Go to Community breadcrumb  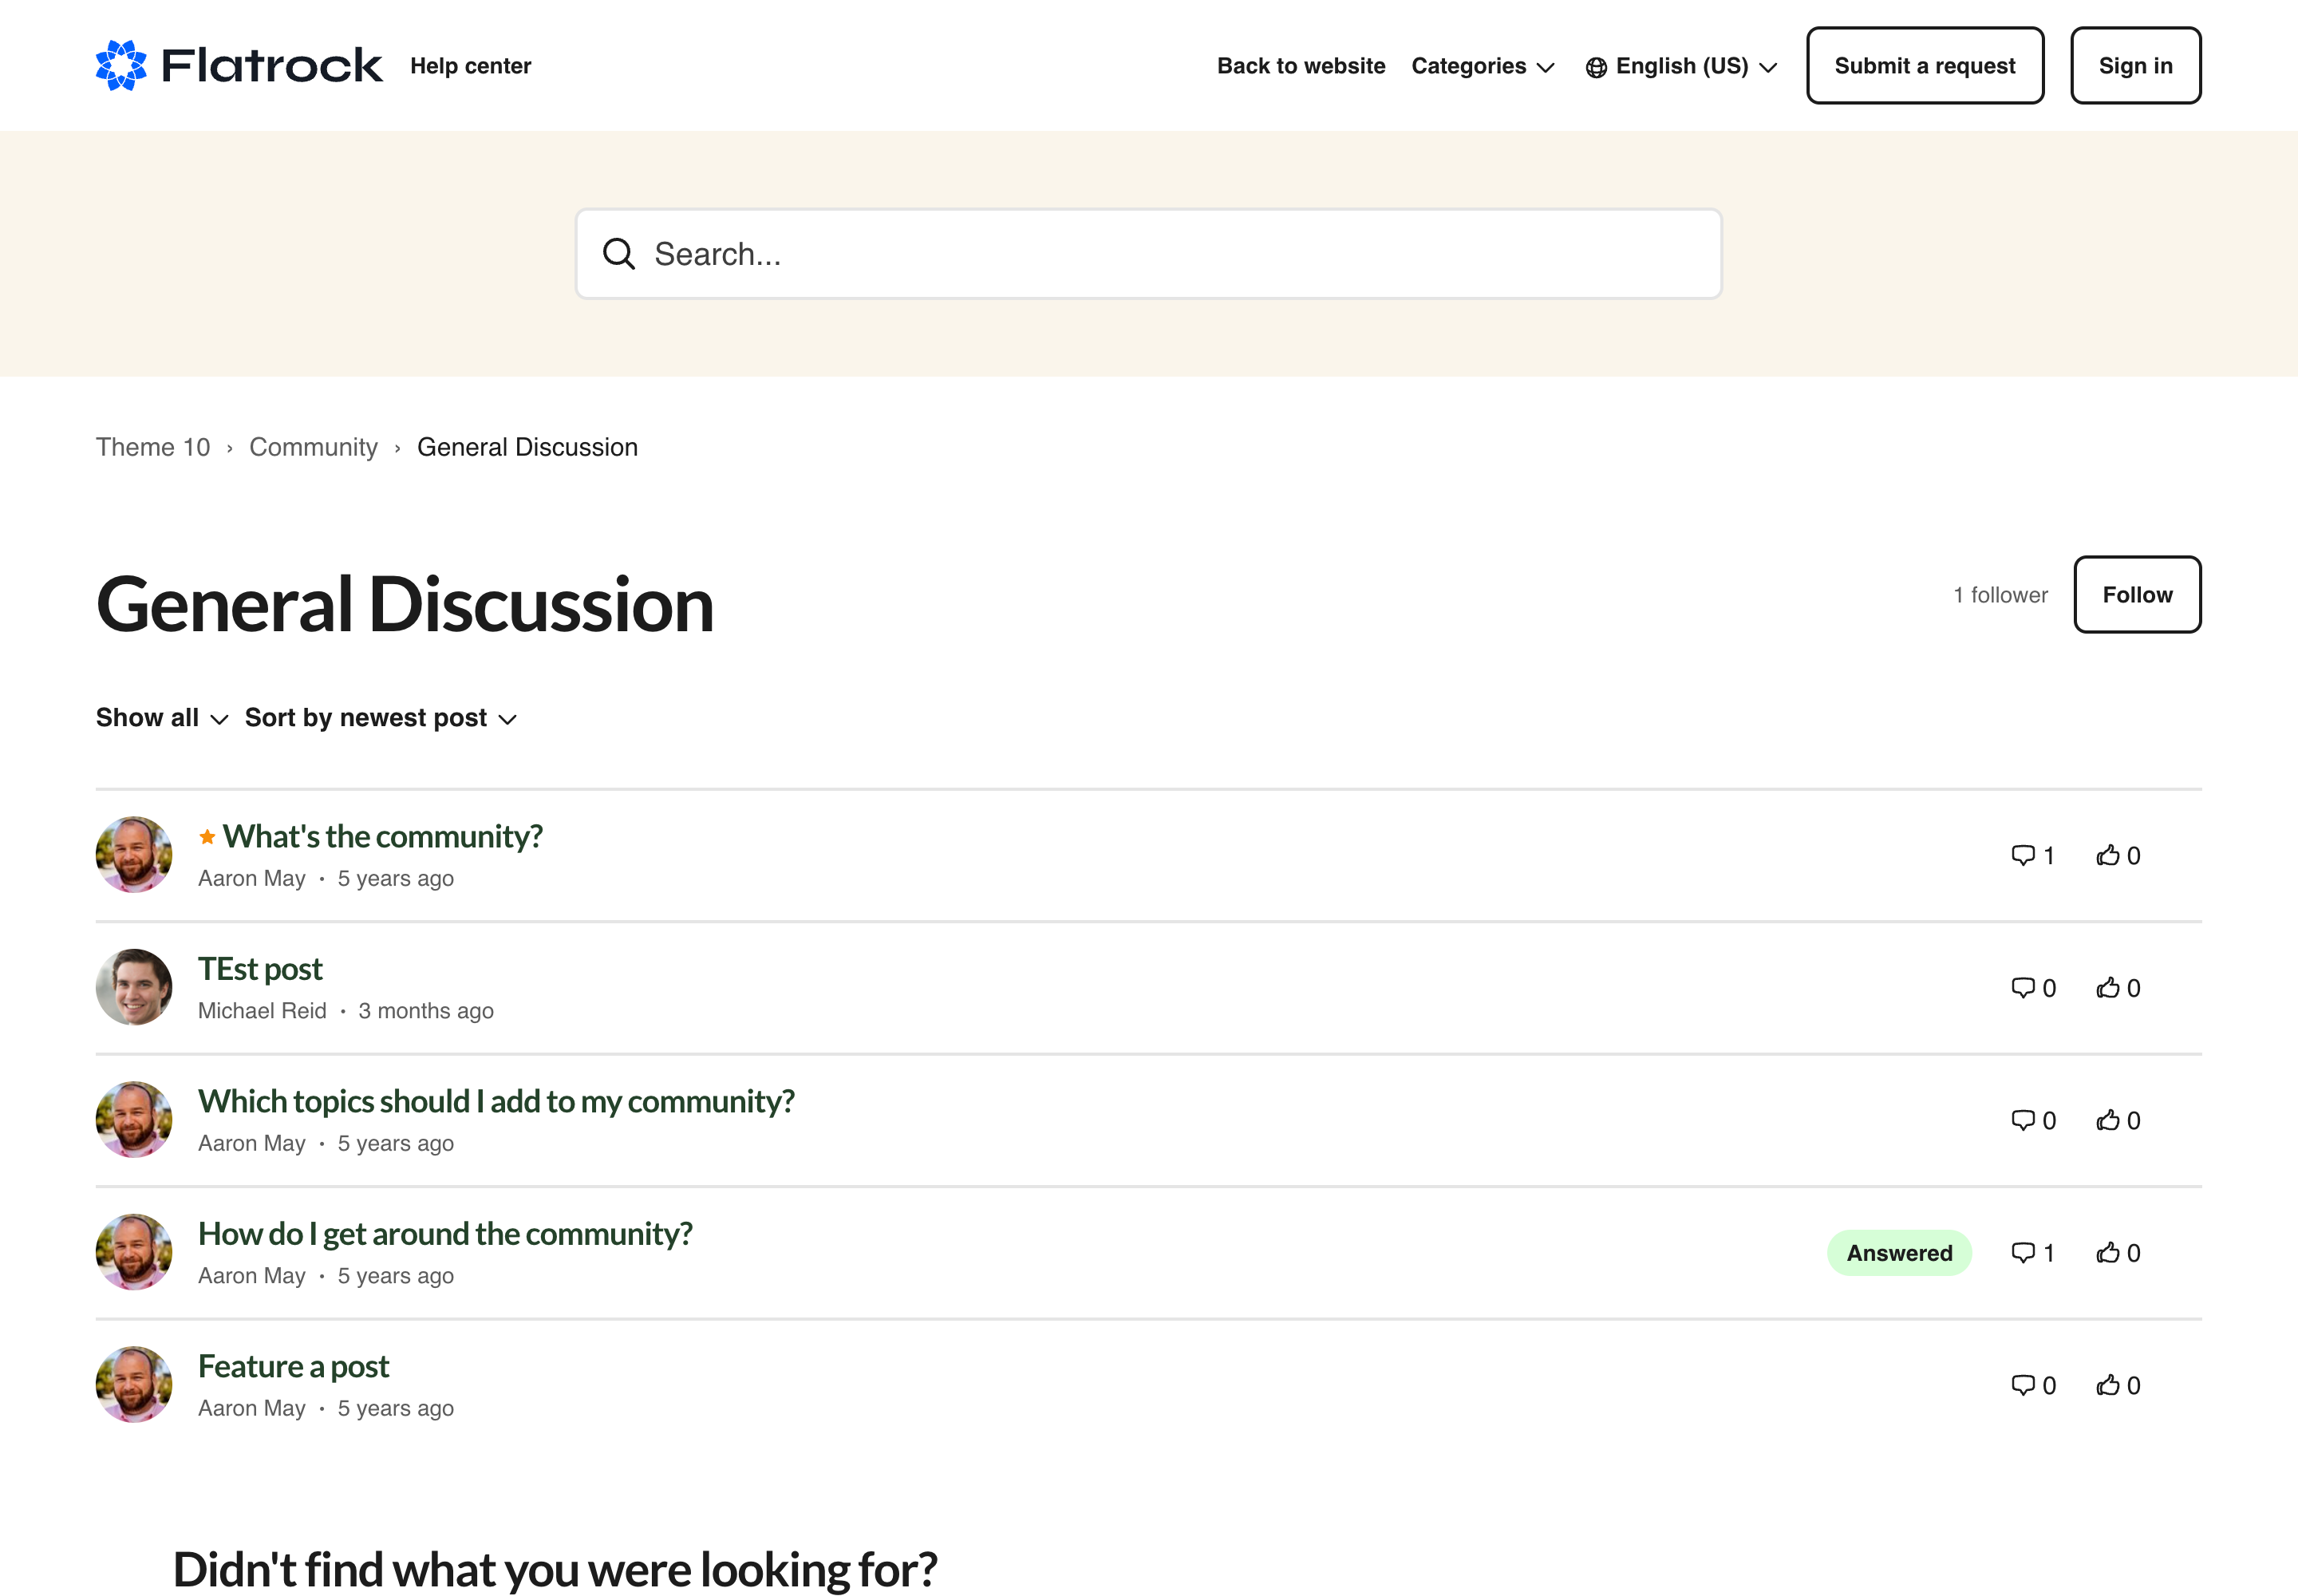pos(313,447)
